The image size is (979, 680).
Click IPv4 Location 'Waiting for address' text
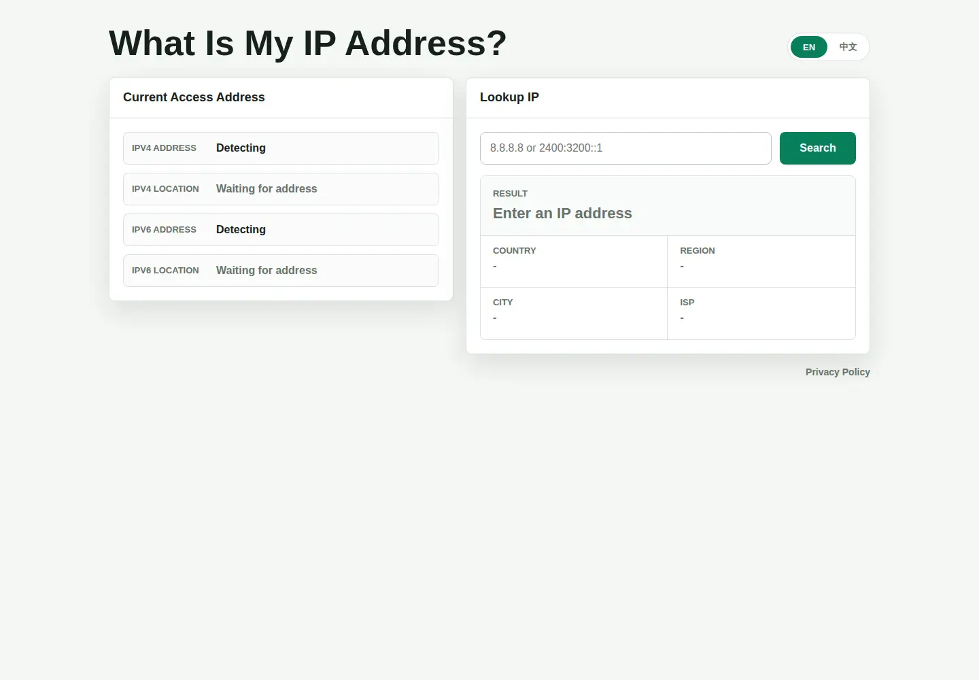[267, 189]
